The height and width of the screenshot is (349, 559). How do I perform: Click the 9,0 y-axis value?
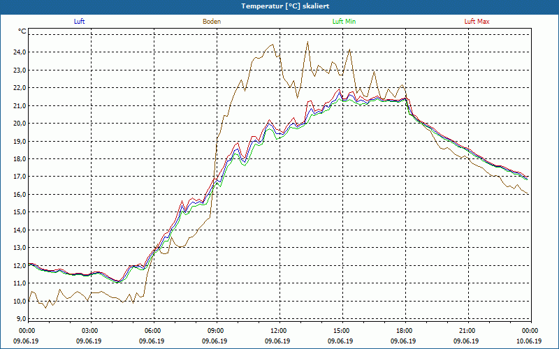coord(21,319)
